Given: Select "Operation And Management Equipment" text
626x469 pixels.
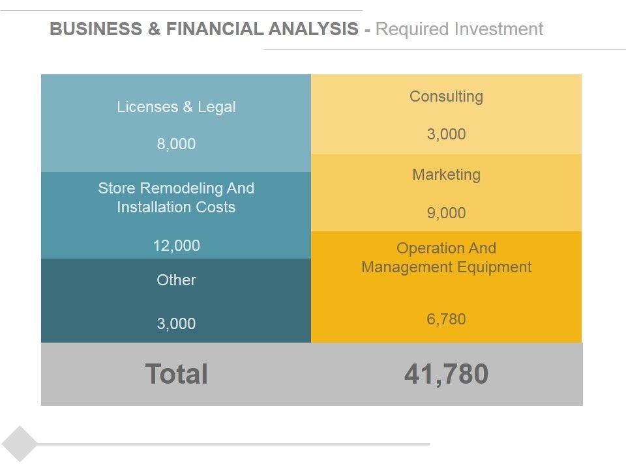Looking at the screenshot, I should tap(446, 257).
